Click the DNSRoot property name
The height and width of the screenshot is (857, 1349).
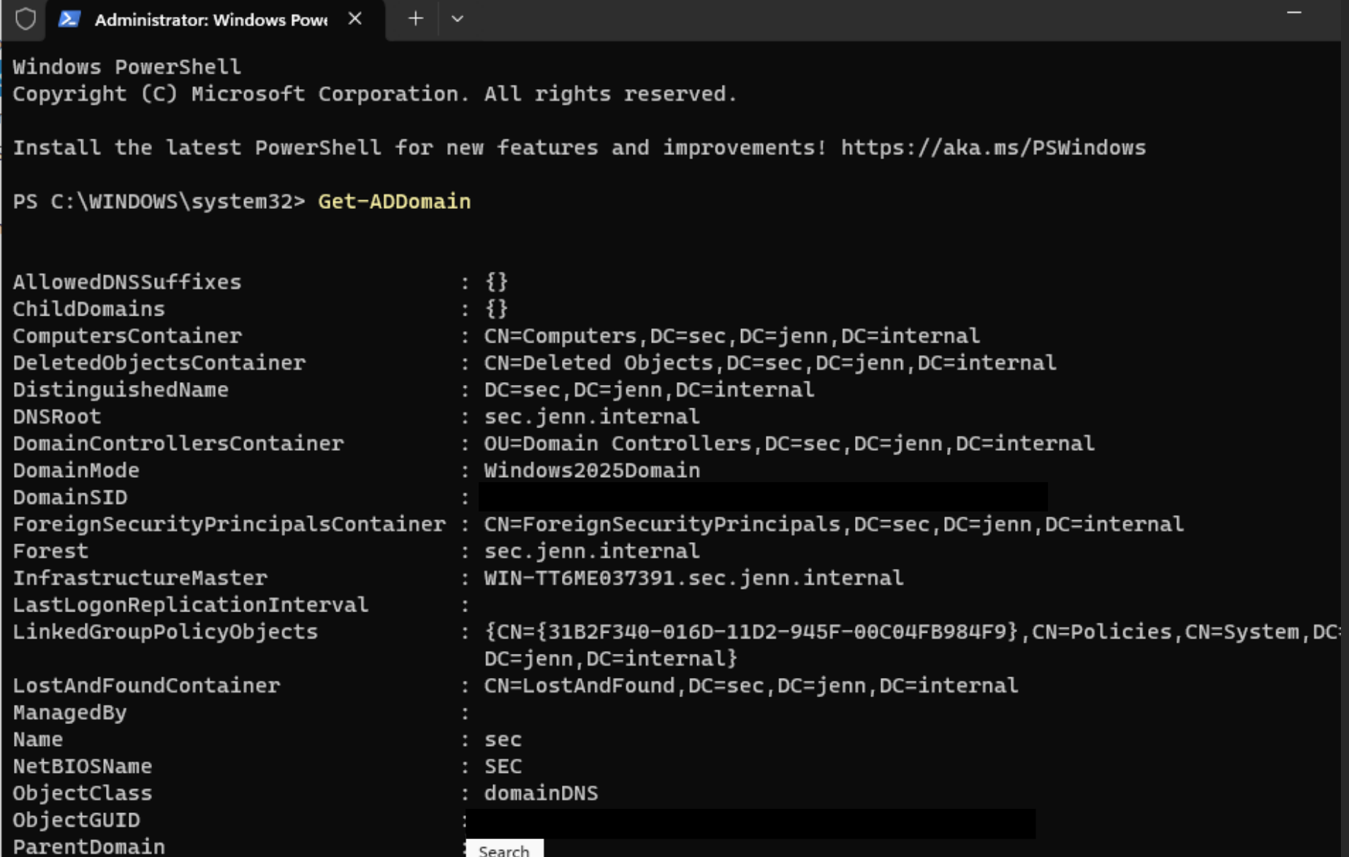57,417
